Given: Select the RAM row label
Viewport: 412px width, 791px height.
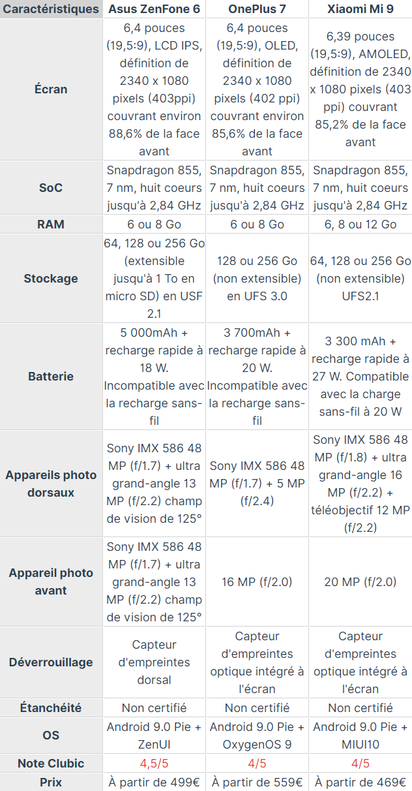Looking at the screenshot, I should pos(51,224).
